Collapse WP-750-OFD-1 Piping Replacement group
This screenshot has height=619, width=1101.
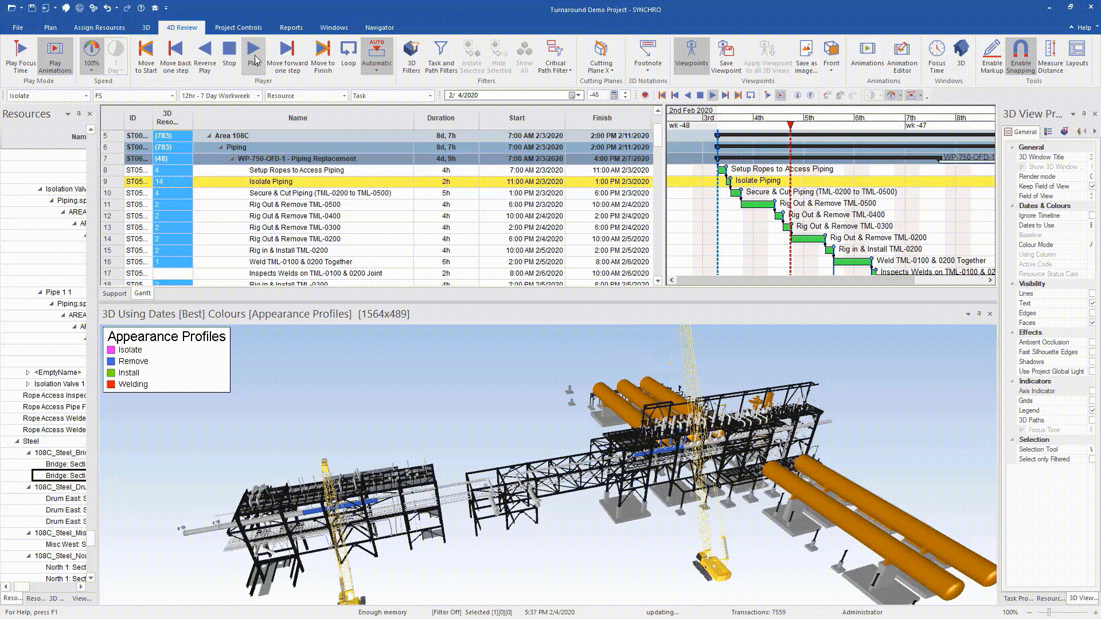pos(232,159)
